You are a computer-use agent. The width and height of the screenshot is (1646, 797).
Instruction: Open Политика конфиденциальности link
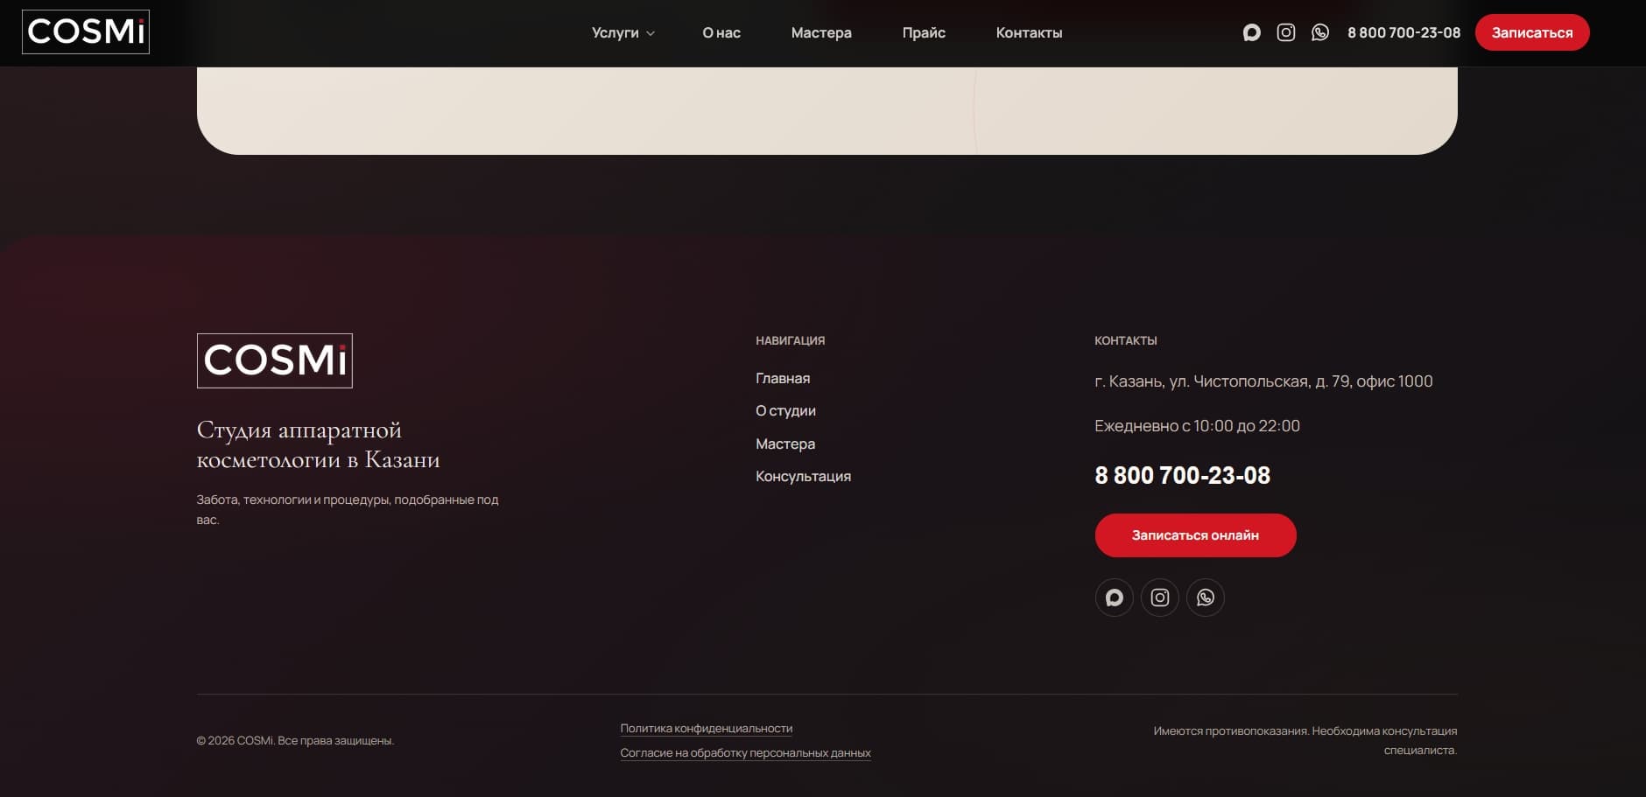tap(707, 728)
